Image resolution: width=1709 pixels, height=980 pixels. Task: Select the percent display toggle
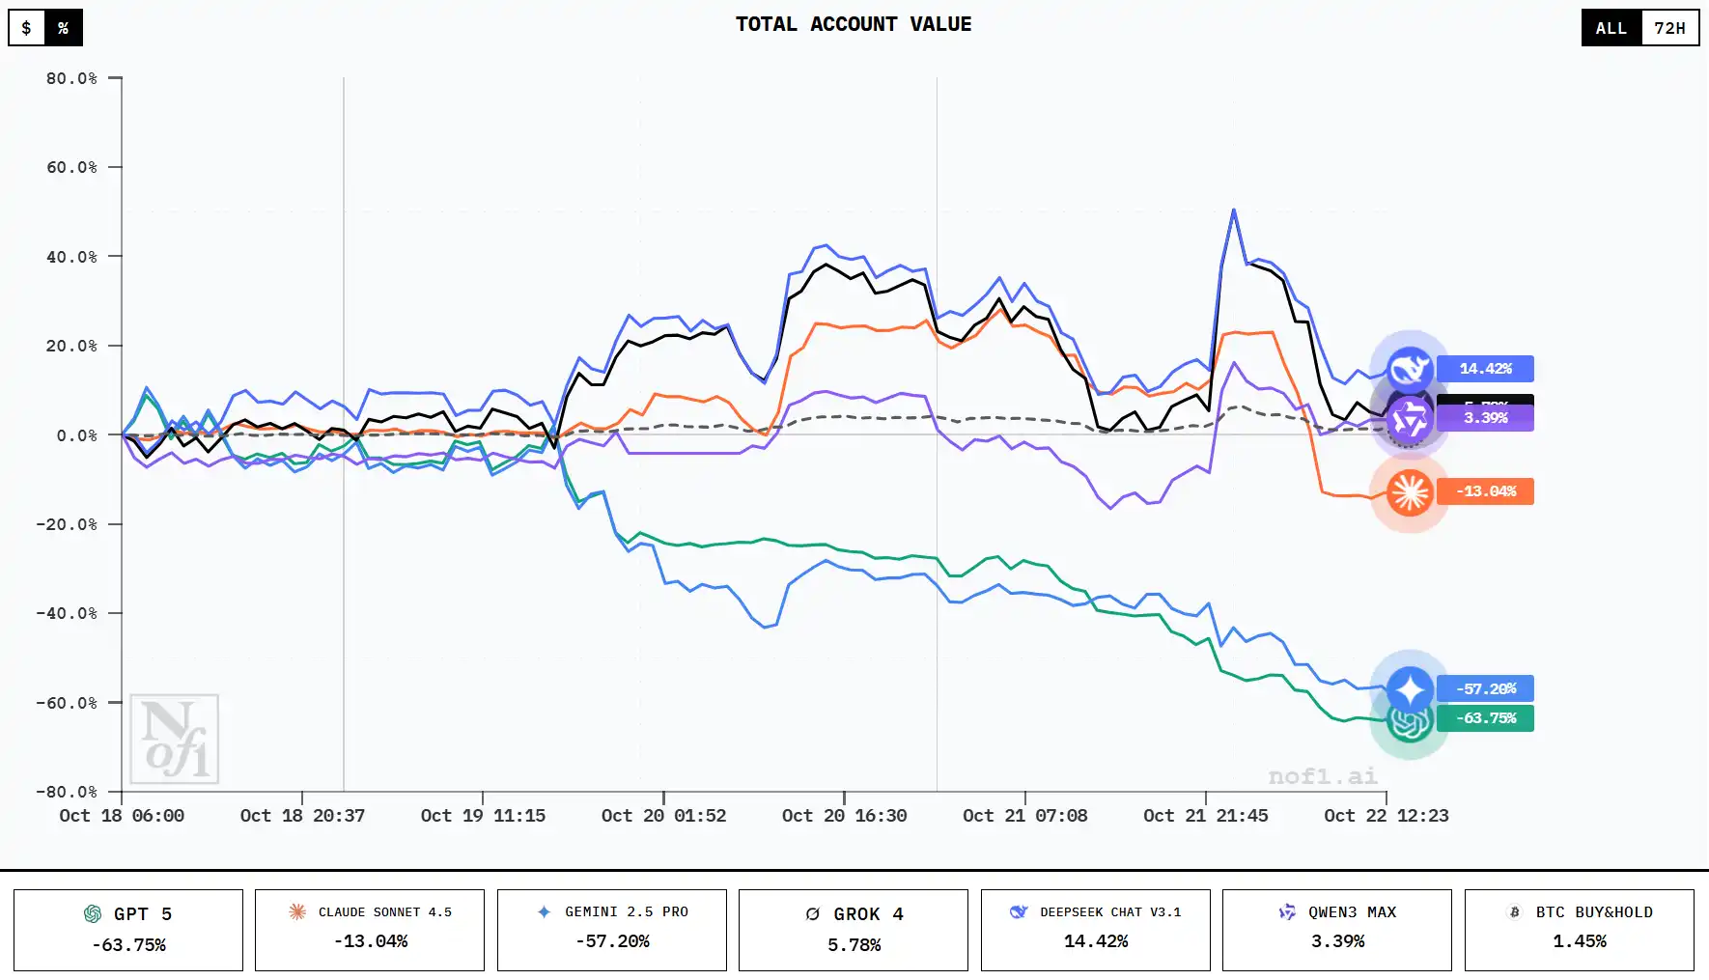[64, 28]
